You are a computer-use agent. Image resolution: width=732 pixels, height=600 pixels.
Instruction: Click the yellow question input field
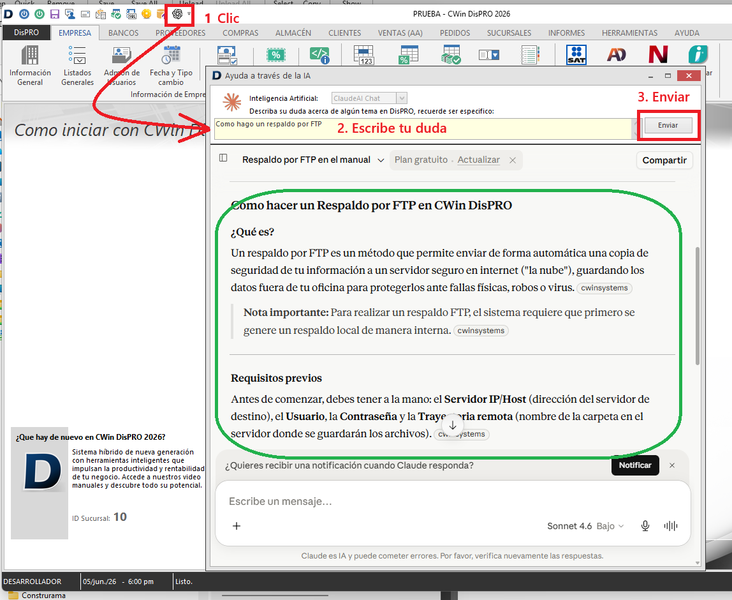[x=423, y=128]
